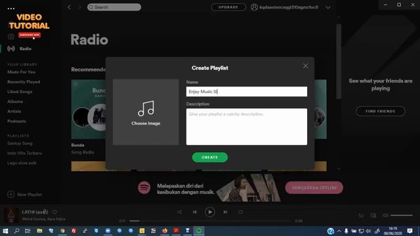Open the system tray help icon

point(331,231)
